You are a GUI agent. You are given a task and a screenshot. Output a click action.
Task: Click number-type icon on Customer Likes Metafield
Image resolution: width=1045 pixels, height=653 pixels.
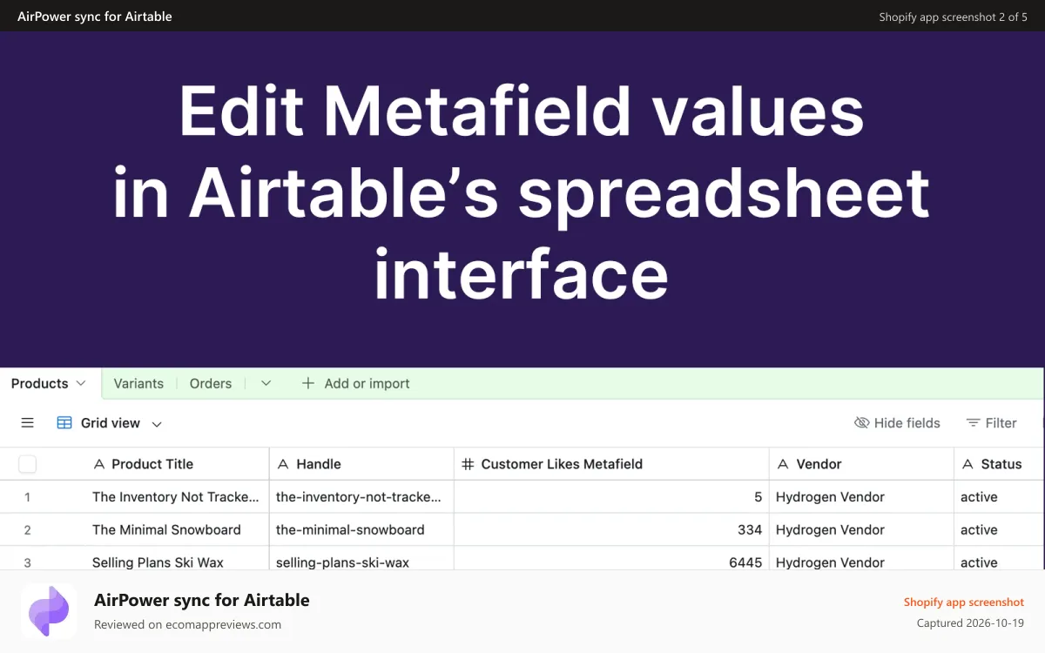(x=468, y=464)
